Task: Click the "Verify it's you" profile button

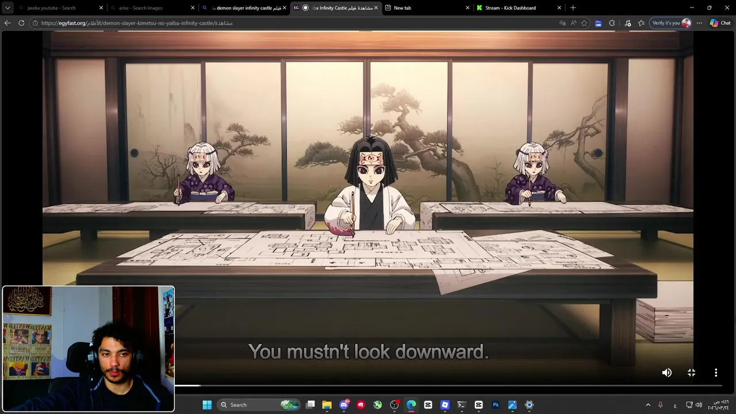Action: click(670, 23)
